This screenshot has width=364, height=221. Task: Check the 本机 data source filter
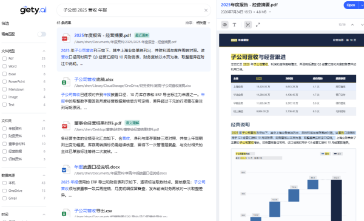coord(4,183)
